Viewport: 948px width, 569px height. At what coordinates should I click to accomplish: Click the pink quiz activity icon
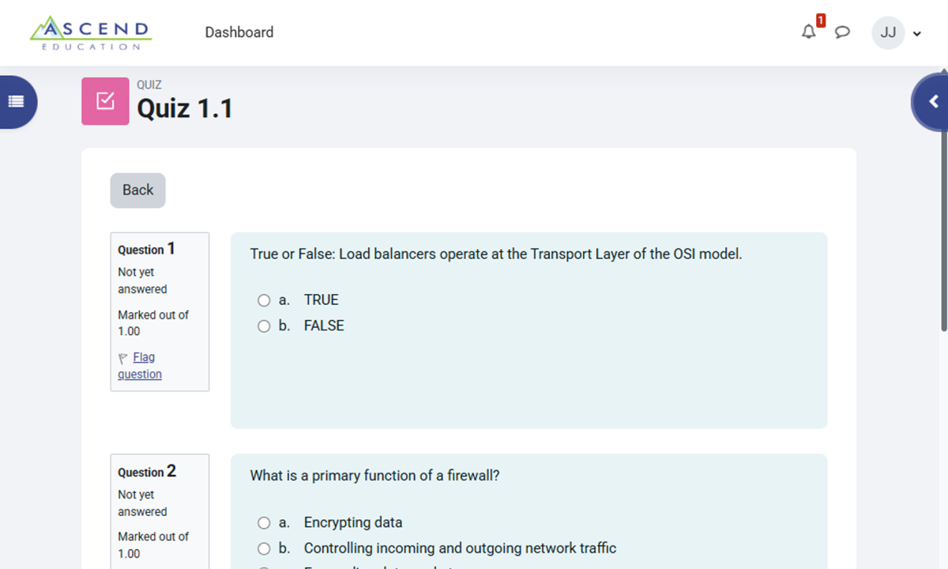105,101
